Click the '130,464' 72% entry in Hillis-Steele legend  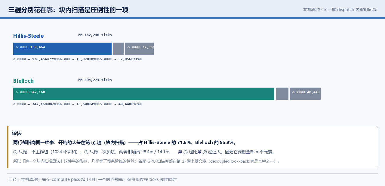35,59
